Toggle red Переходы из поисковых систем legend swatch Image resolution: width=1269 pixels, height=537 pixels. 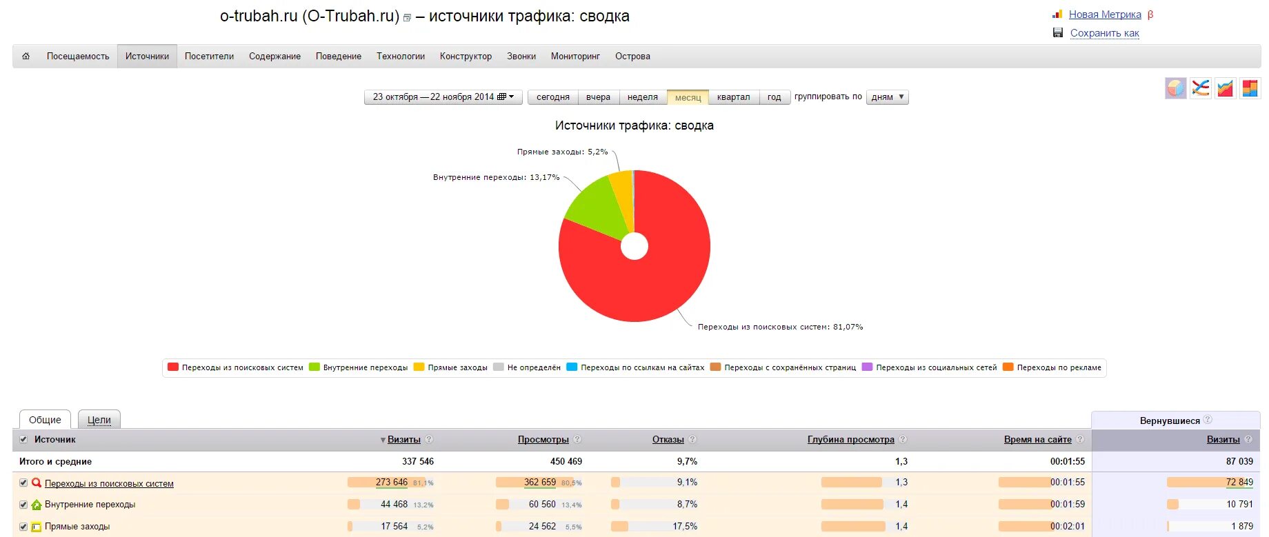pyautogui.click(x=173, y=367)
